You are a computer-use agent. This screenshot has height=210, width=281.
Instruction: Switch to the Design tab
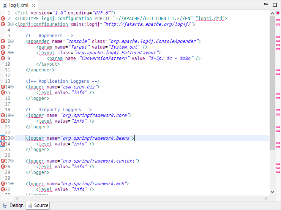(x=13, y=205)
